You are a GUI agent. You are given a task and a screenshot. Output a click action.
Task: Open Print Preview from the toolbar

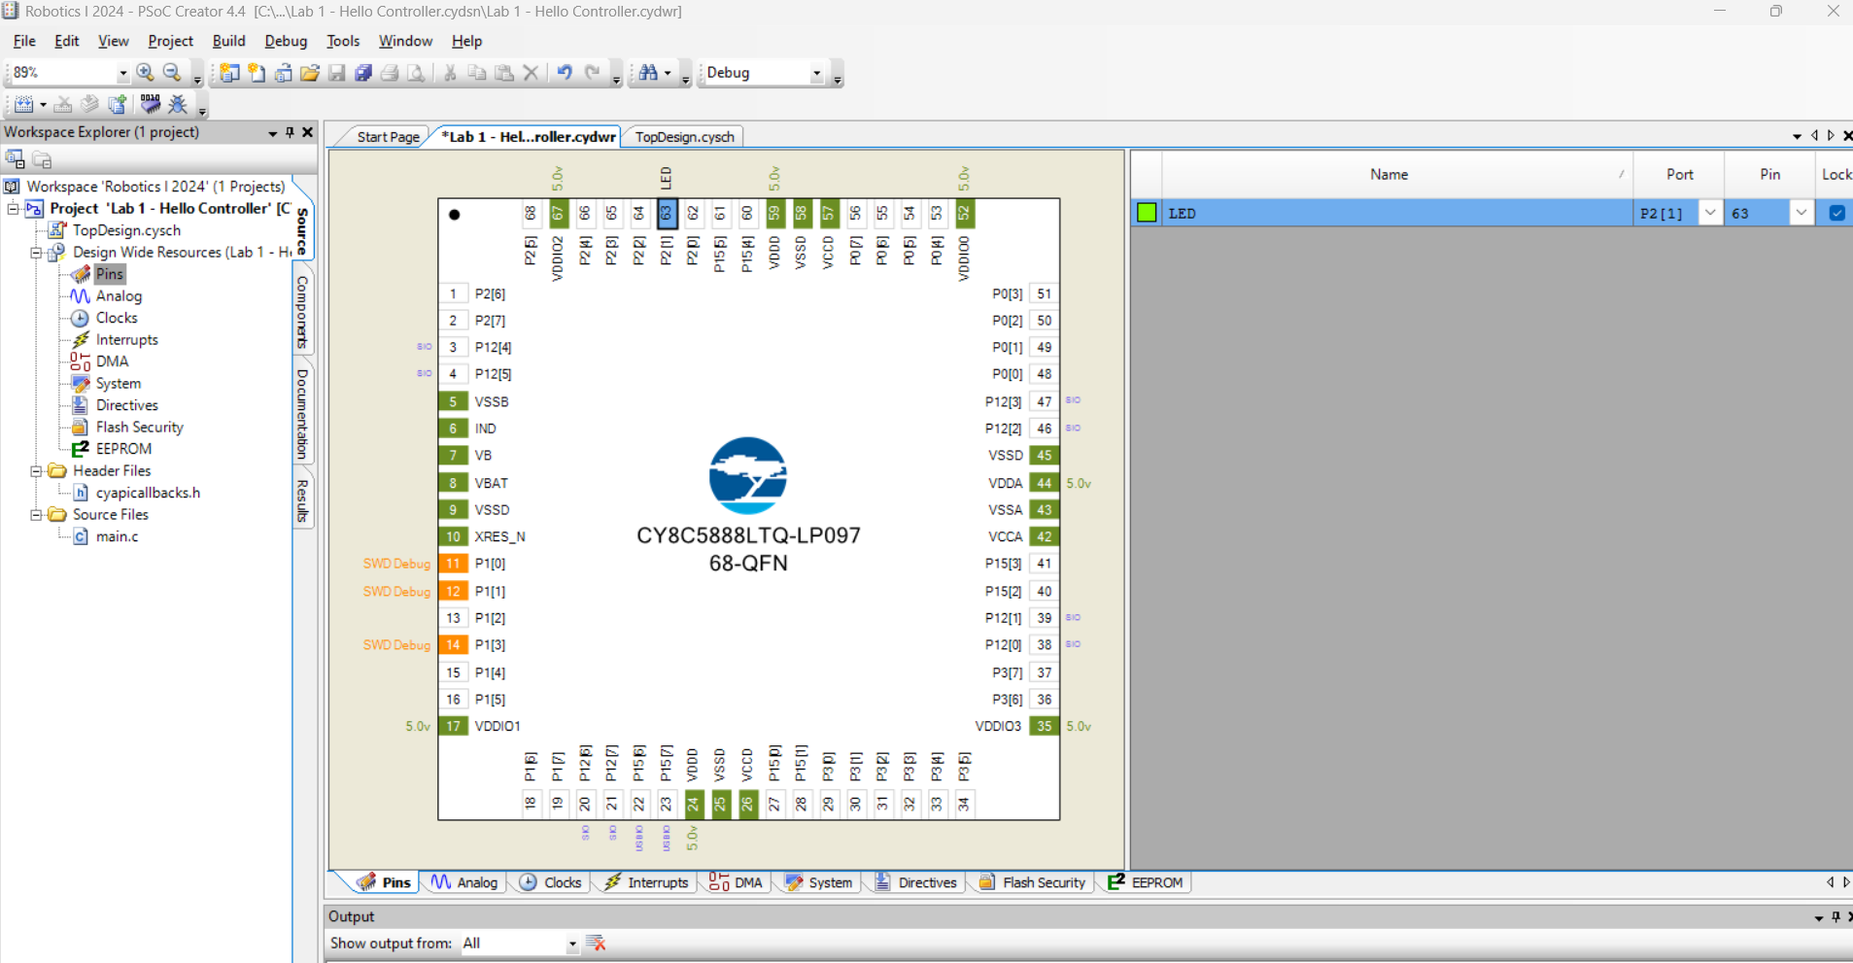click(x=416, y=73)
